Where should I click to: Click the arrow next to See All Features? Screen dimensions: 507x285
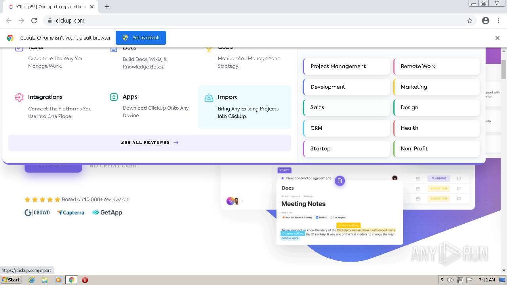[x=176, y=142]
